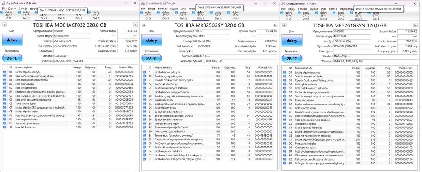Go to next disk in MK3256GSY window
Screen dimensions: 422x172
(x=276, y=25)
